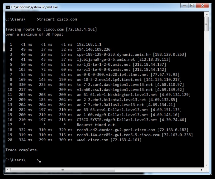
Task: Click hostname ae-2-2.ebr3.Atlanta2.Level3.net
Action: click(x=111, y=100)
